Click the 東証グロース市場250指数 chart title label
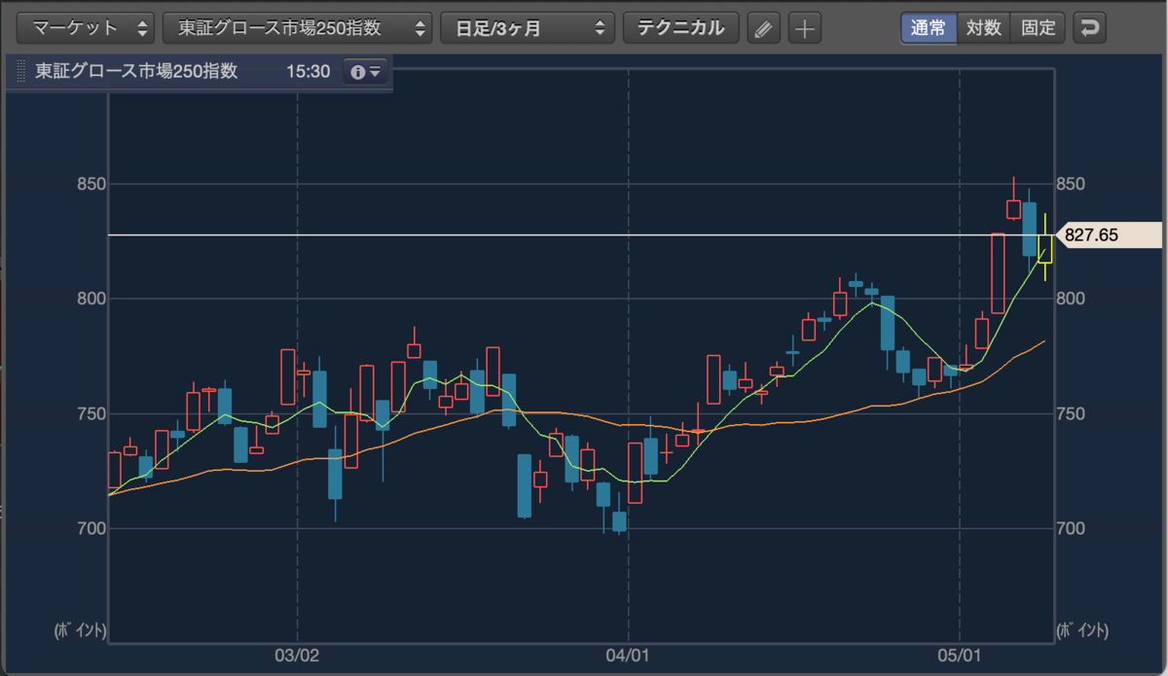 click(136, 72)
